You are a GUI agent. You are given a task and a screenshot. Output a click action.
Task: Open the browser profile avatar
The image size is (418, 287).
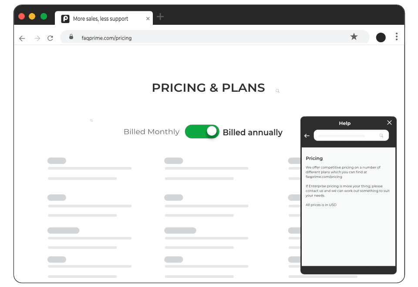coord(381,37)
